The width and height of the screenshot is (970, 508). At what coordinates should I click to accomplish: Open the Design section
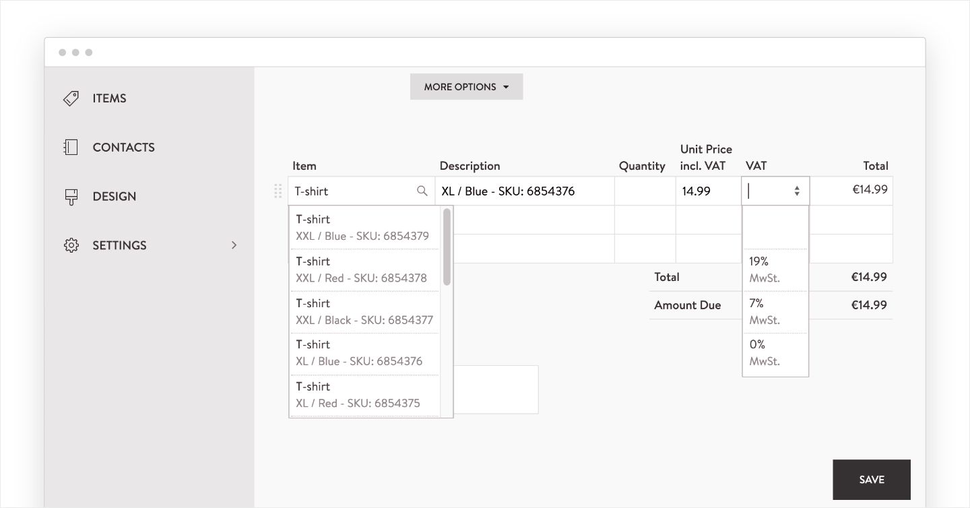114,196
